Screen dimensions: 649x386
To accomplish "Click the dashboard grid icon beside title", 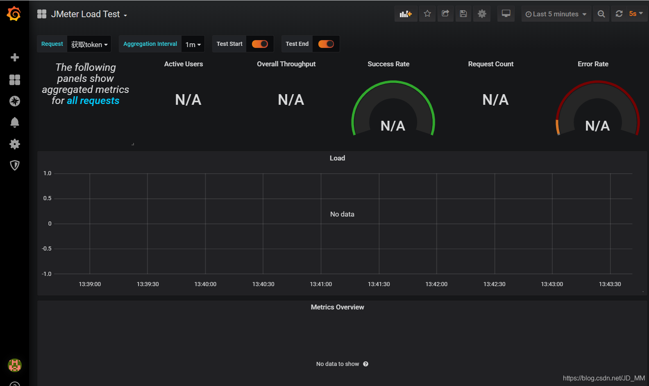I will click(x=42, y=14).
